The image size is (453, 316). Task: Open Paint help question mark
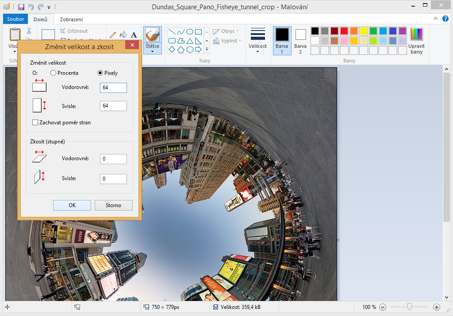pyautogui.click(x=445, y=19)
